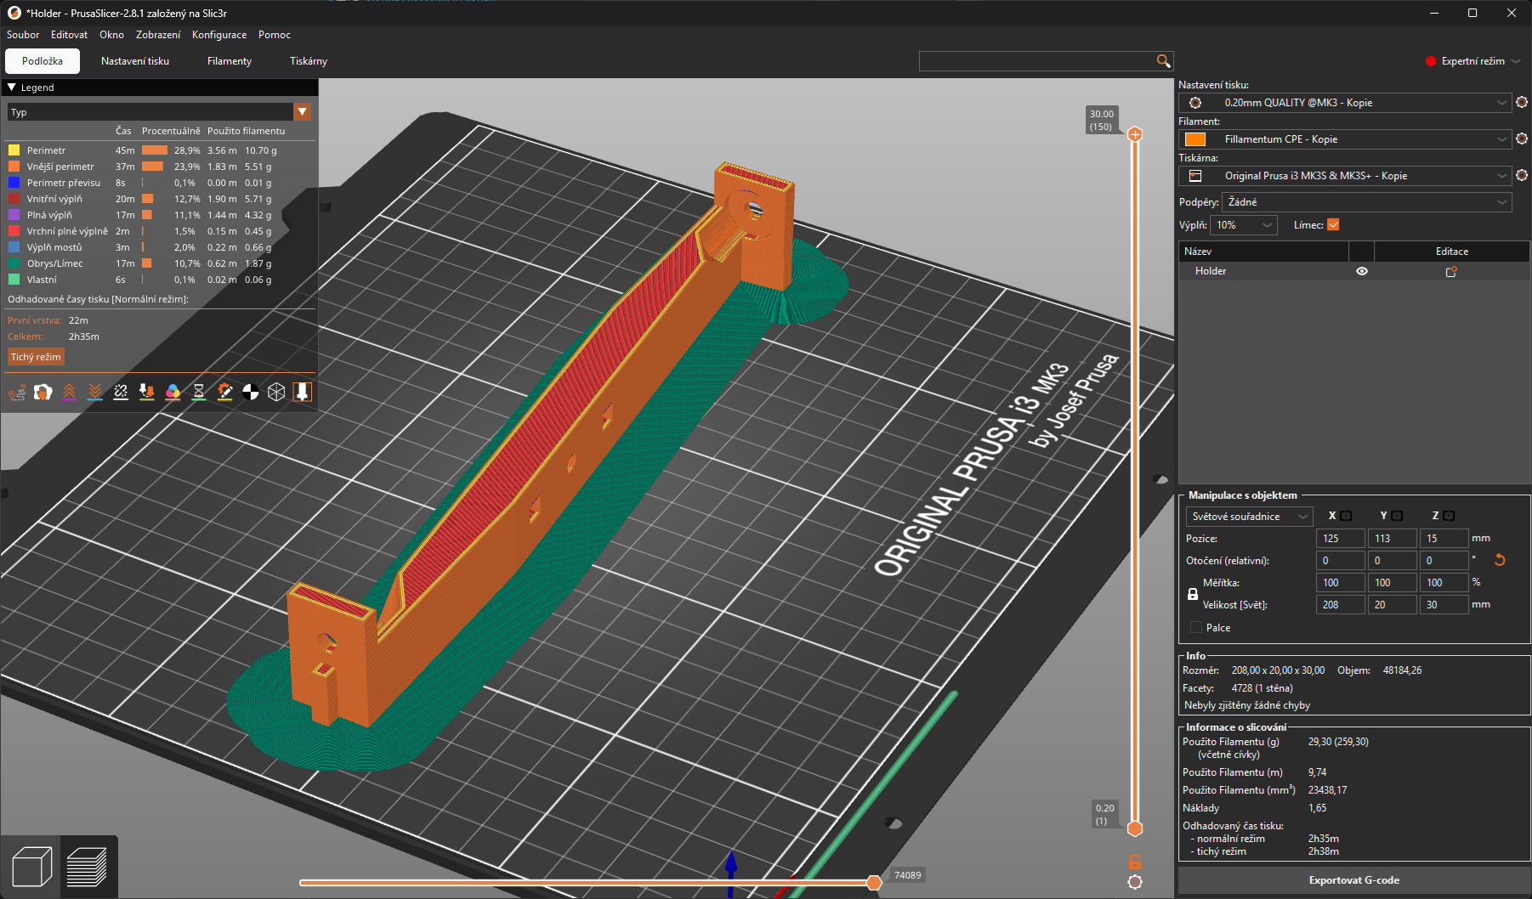
Task: Open settings gear next to Filament preset
Action: [x=1522, y=139]
